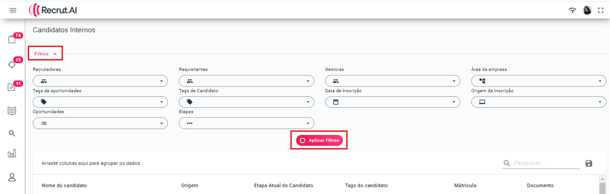Expand the Área da empresa dropdown
The image size is (610, 194).
[539, 81]
